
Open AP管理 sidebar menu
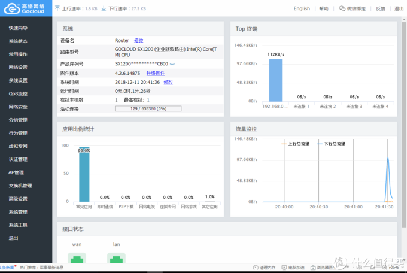[16, 172]
